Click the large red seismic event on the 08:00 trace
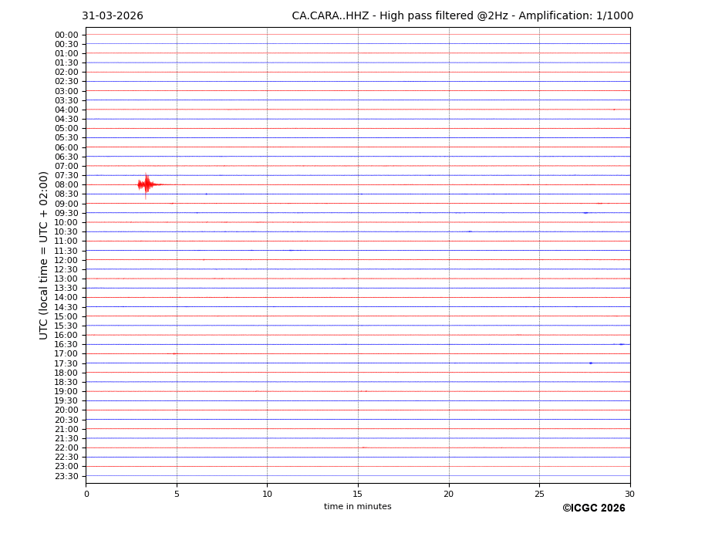 (x=146, y=184)
